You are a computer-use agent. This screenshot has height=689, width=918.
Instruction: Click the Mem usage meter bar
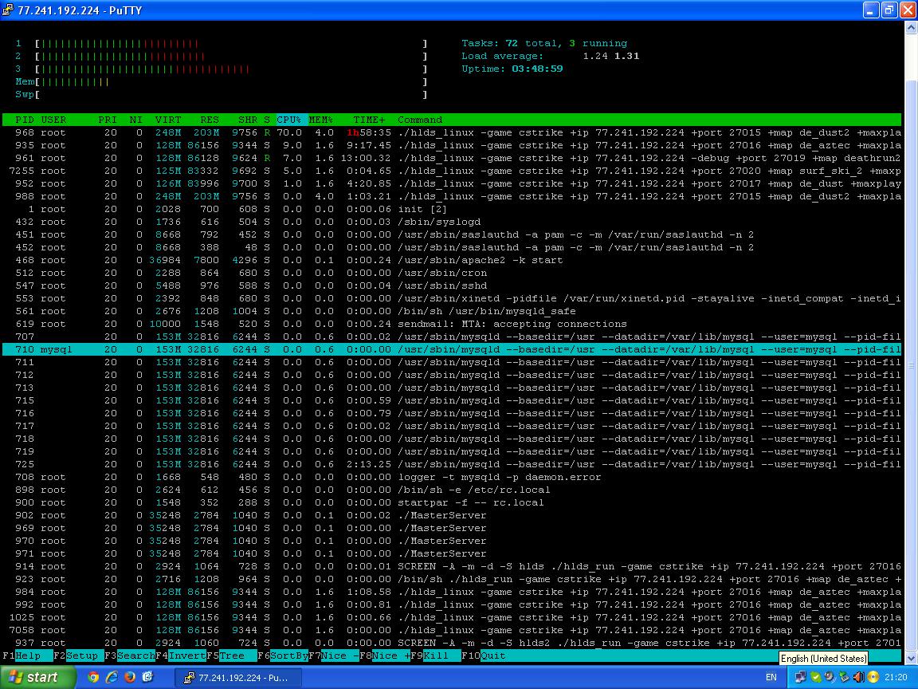click(231, 82)
